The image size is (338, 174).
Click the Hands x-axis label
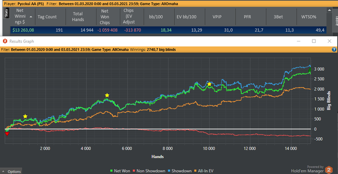coord(157,157)
